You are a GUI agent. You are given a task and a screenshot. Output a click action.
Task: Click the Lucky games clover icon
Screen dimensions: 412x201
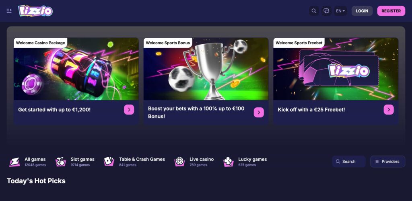(229, 162)
